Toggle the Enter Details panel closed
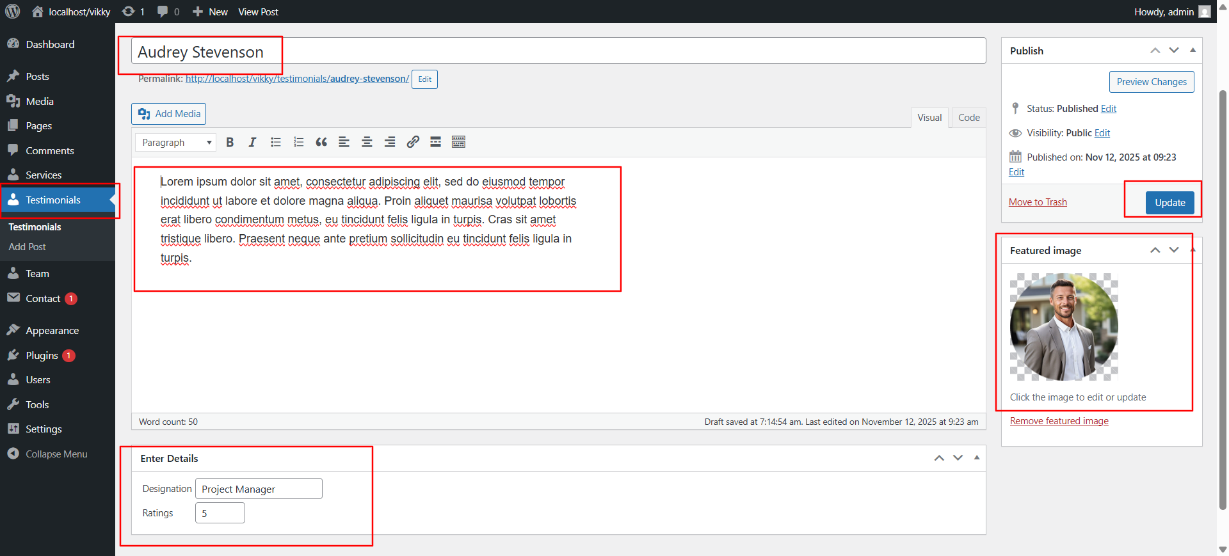Viewport: 1229px width, 556px height. click(977, 457)
